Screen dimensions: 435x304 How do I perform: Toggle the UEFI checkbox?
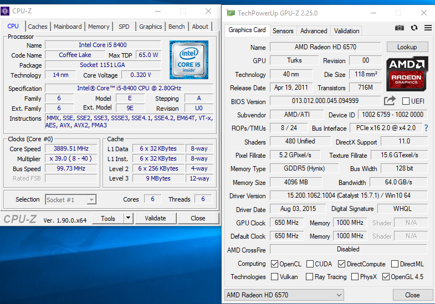coord(406,101)
